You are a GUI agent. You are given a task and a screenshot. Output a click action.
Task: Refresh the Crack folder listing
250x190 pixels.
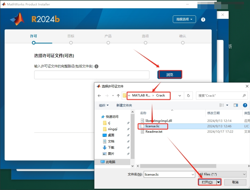coord(188,96)
